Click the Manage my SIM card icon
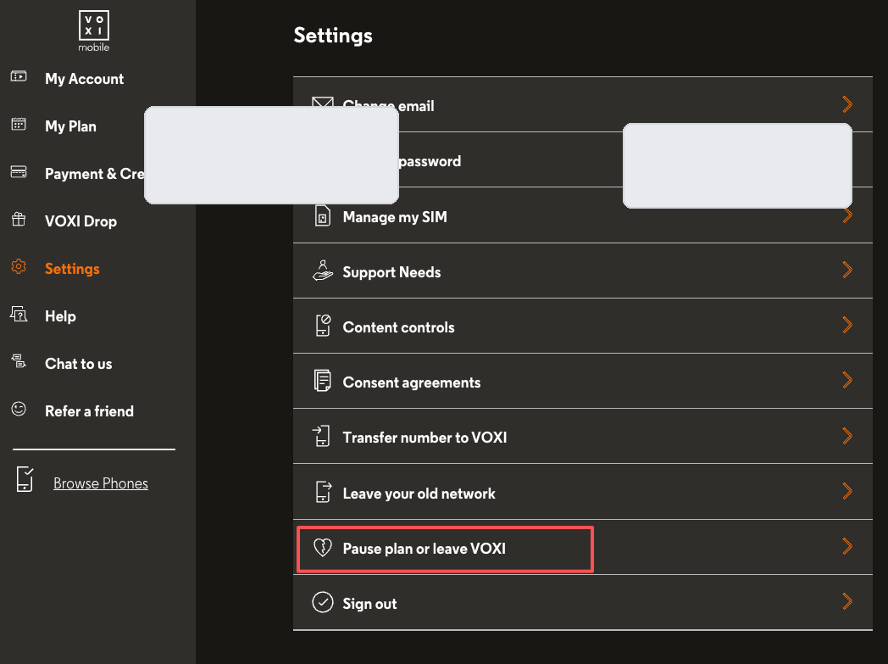This screenshot has height=664, width=888. click(x=323, y=216)
